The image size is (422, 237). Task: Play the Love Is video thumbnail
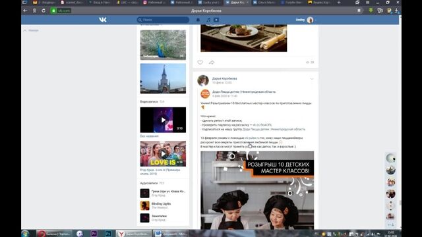point(163,153)
